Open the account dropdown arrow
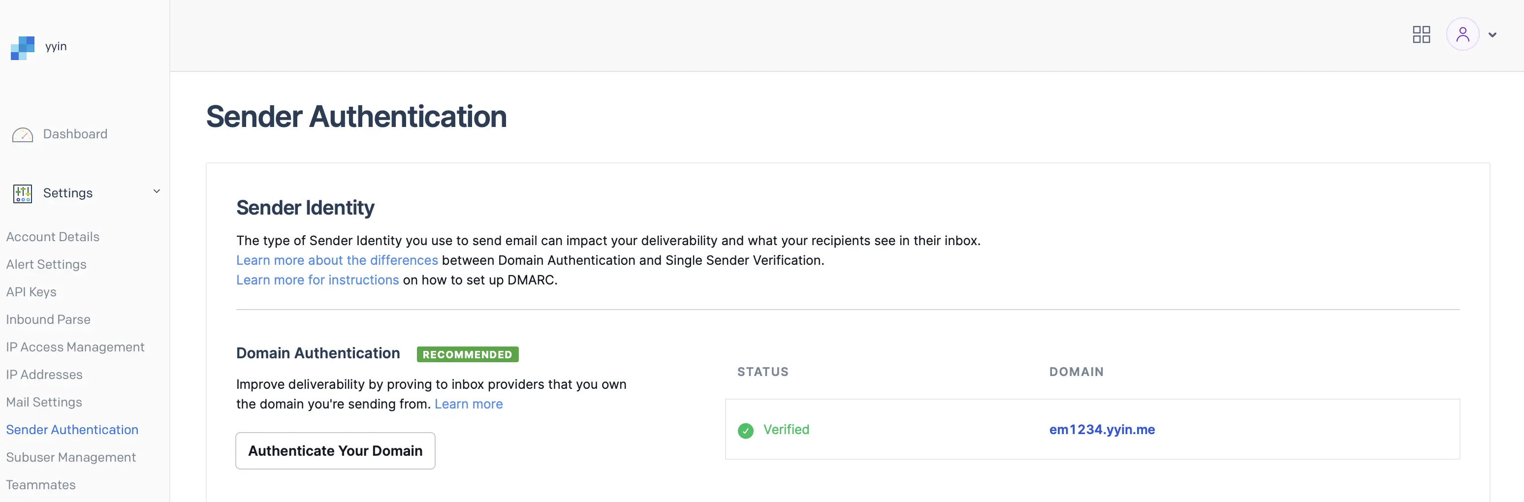This screenshot has height=502, width=1524. pyautogui.click(x=1492, y=35)
